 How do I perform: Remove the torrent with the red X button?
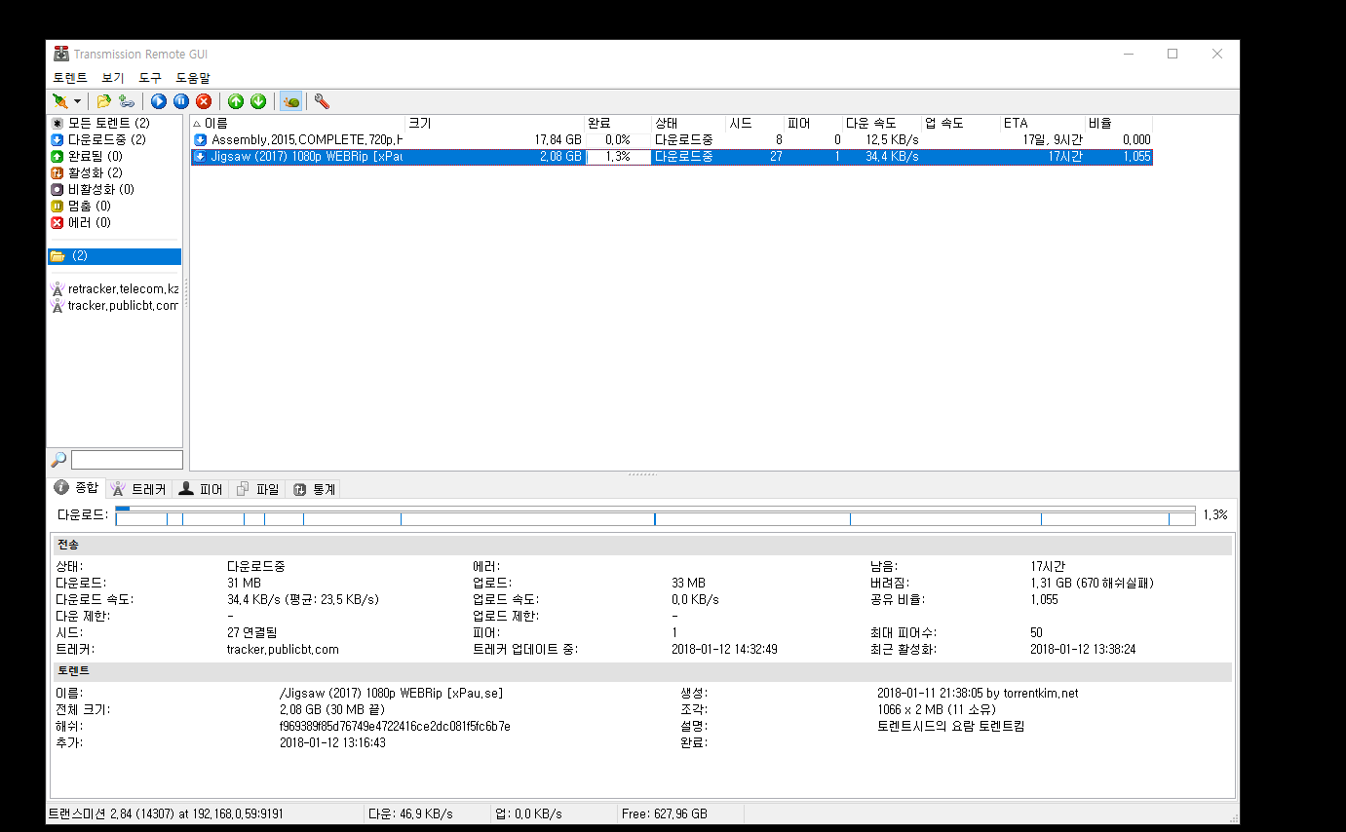click(204, 101)
